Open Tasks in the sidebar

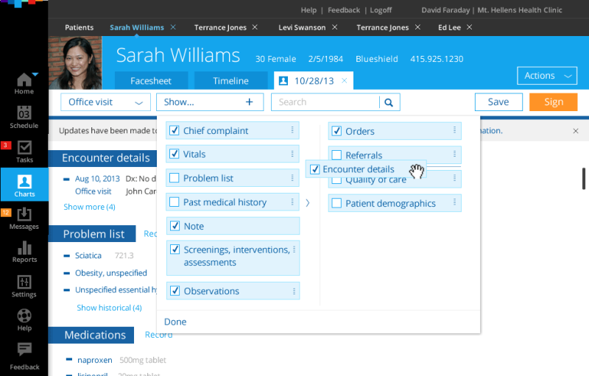pos(24,152)
